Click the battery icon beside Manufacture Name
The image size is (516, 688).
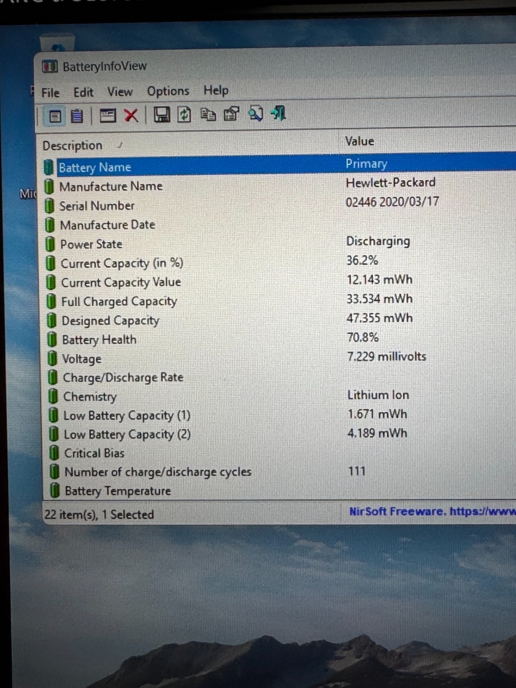click(x=49, y=187)
